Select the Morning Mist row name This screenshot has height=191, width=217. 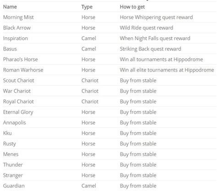pos(18,17)
